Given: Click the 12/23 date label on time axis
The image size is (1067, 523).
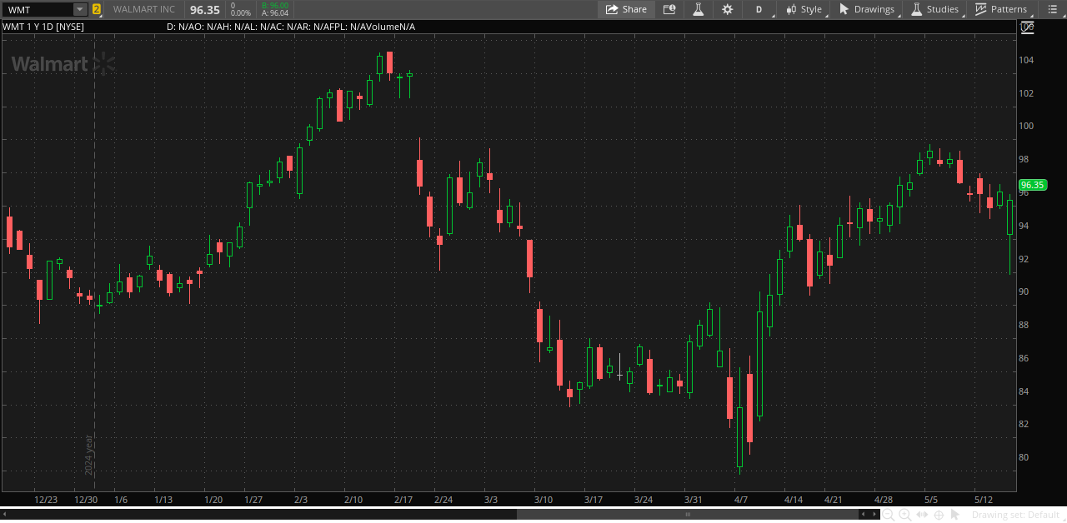Looking at the screenshot, I should tap(46, 500).
